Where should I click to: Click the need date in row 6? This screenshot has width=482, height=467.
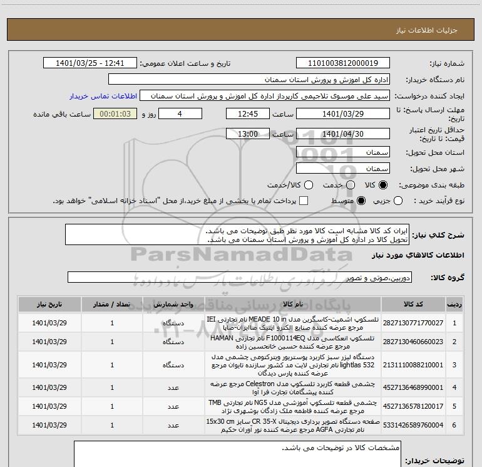[49, 425]
